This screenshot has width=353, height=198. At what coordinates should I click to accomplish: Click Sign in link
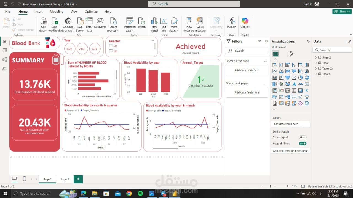pyautogui.click(x=308, y=4)
